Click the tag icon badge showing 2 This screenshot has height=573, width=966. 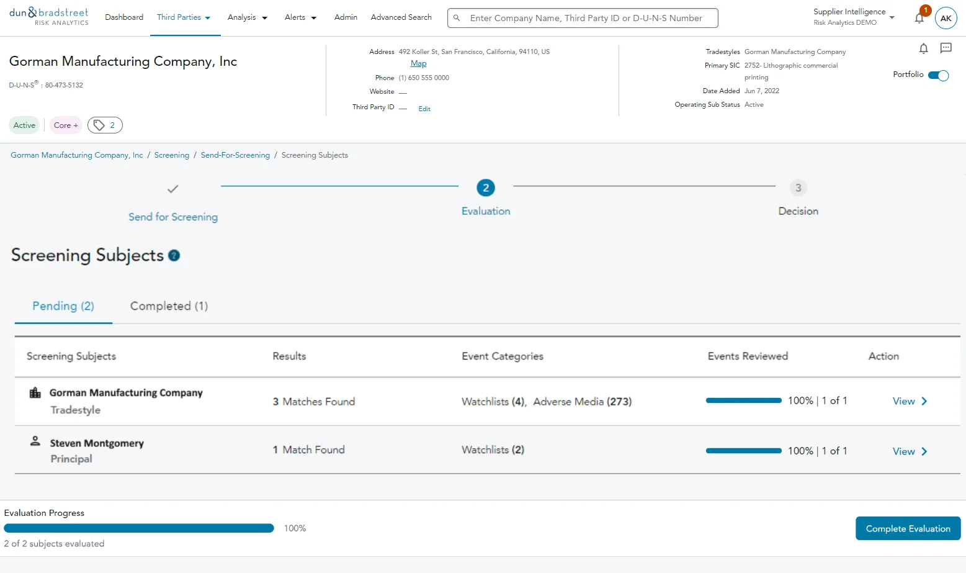click(105, 125)
